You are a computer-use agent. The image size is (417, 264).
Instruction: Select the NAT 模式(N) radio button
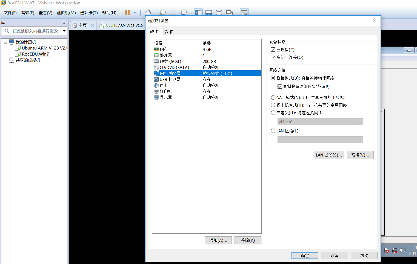tap(273, 97)
